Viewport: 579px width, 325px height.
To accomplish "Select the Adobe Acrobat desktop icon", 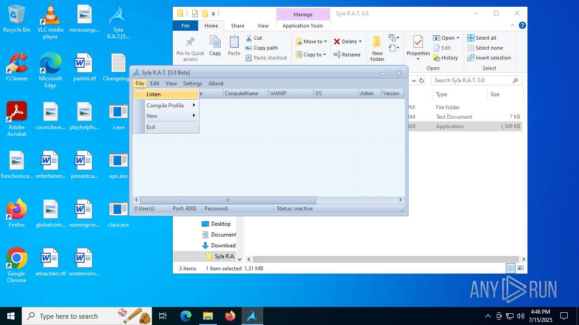I will coord(17,119).
